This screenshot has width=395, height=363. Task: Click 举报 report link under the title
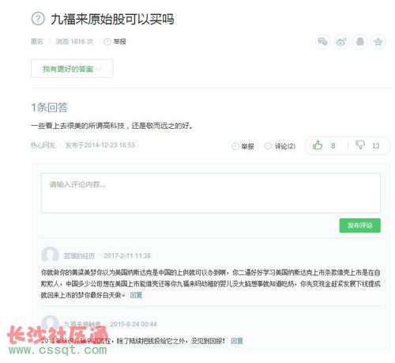115,41
